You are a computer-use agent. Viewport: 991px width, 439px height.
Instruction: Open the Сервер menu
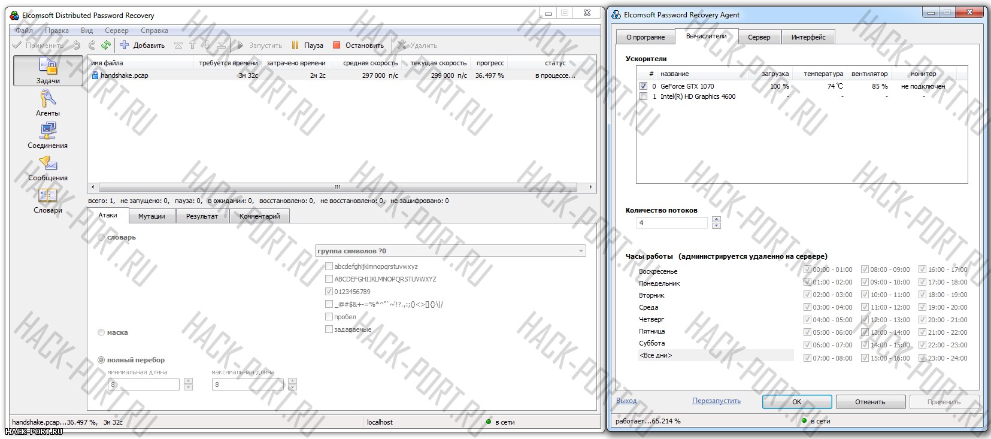click(x=117, y=31)
